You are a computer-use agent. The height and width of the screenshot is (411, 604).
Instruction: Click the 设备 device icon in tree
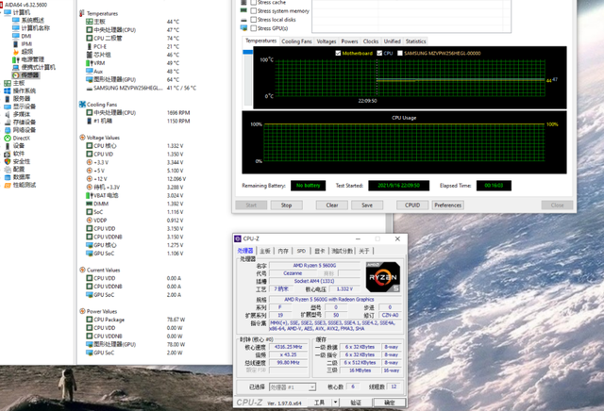tap(8, 146)
